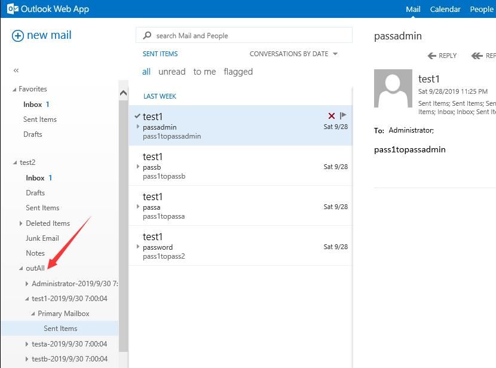
Task: Collapse the outAll folder
Action: pyautogui.click(x=21, y=268)
